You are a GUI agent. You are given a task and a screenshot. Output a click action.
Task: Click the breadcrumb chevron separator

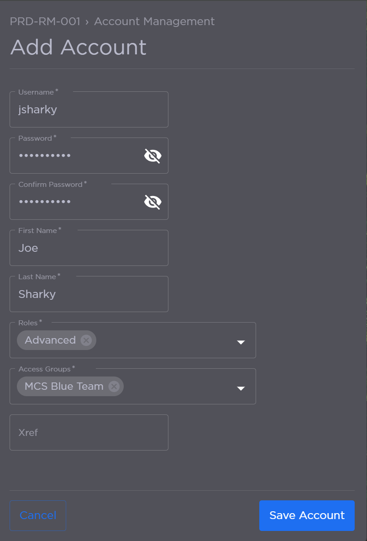(87, 22)
